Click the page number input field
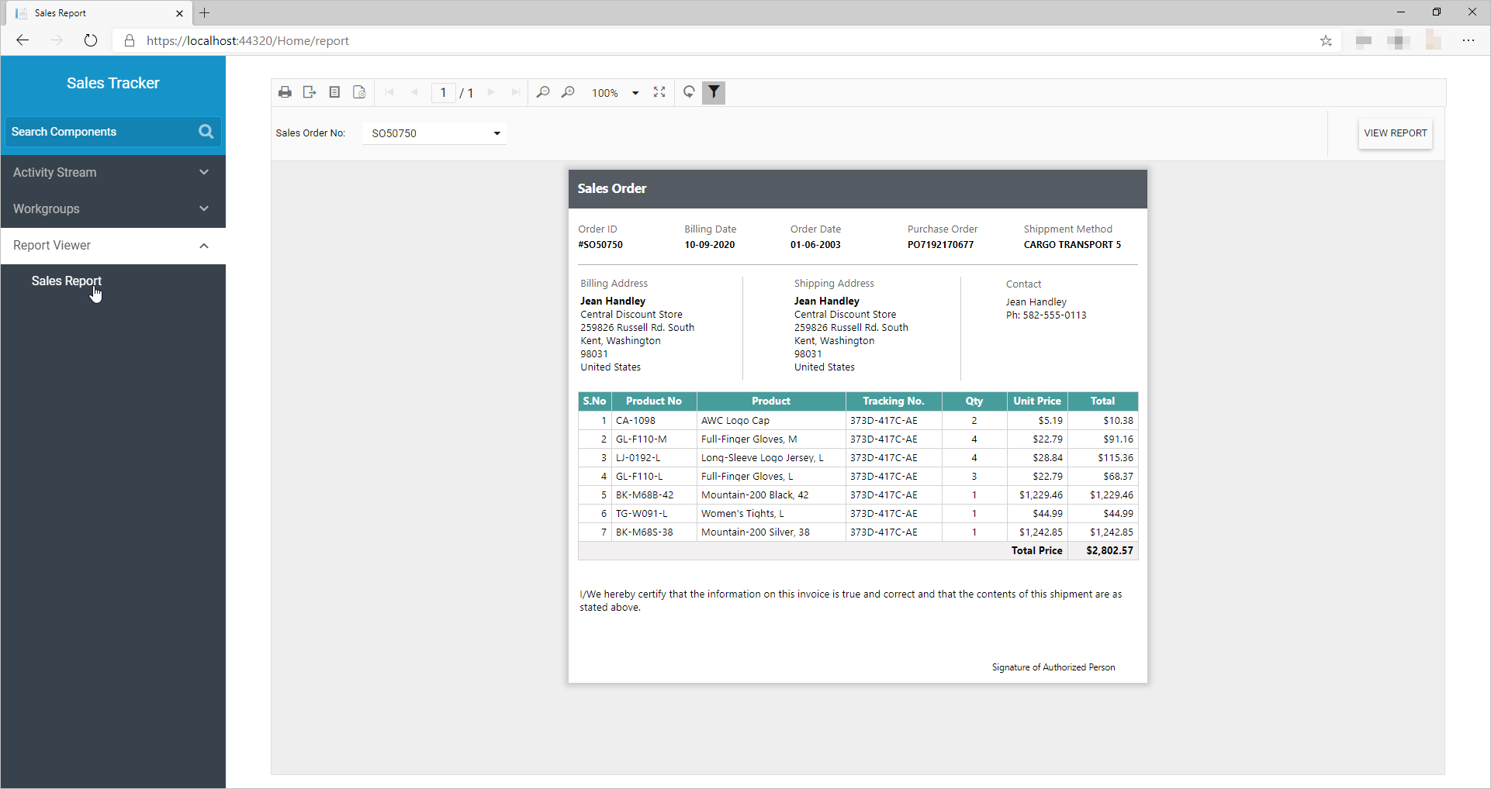This screenshot has height=789, width=1491. pos(443,92)
